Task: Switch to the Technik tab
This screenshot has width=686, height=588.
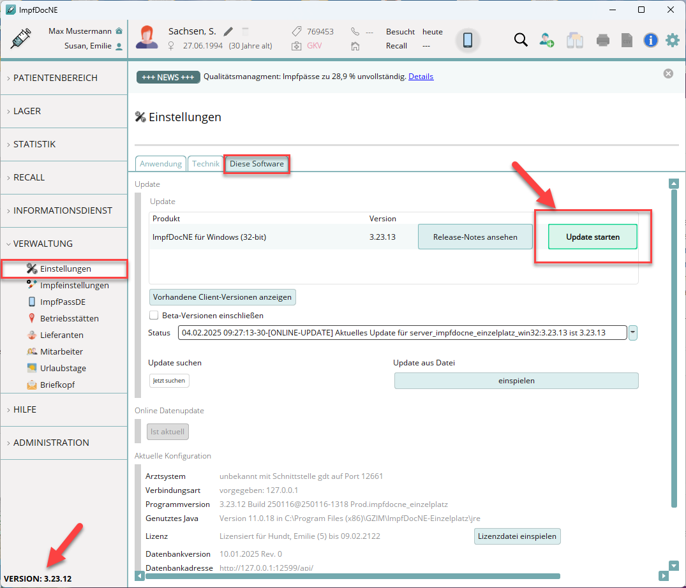Action: (205, 163)
